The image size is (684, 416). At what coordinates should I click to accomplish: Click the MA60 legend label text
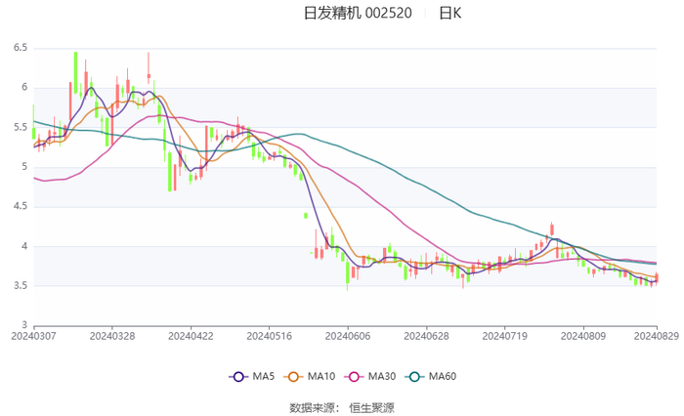click(443, 376)
